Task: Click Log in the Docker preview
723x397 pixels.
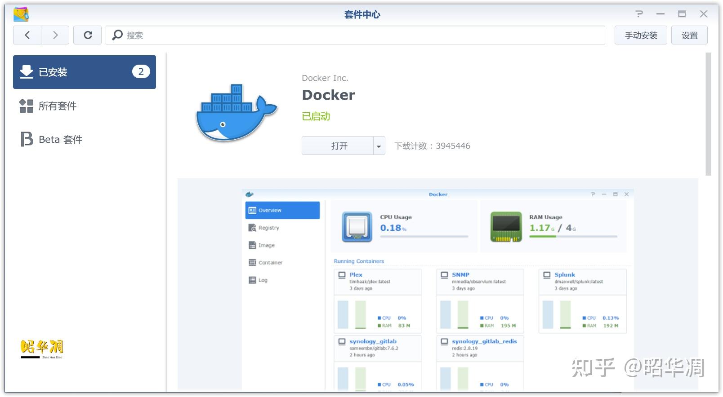Action: point(263,280)
